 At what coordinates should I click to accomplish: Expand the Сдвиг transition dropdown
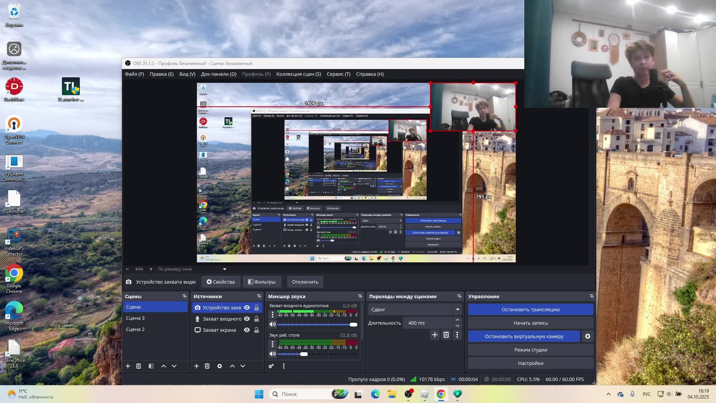click(x=458, y=309)
